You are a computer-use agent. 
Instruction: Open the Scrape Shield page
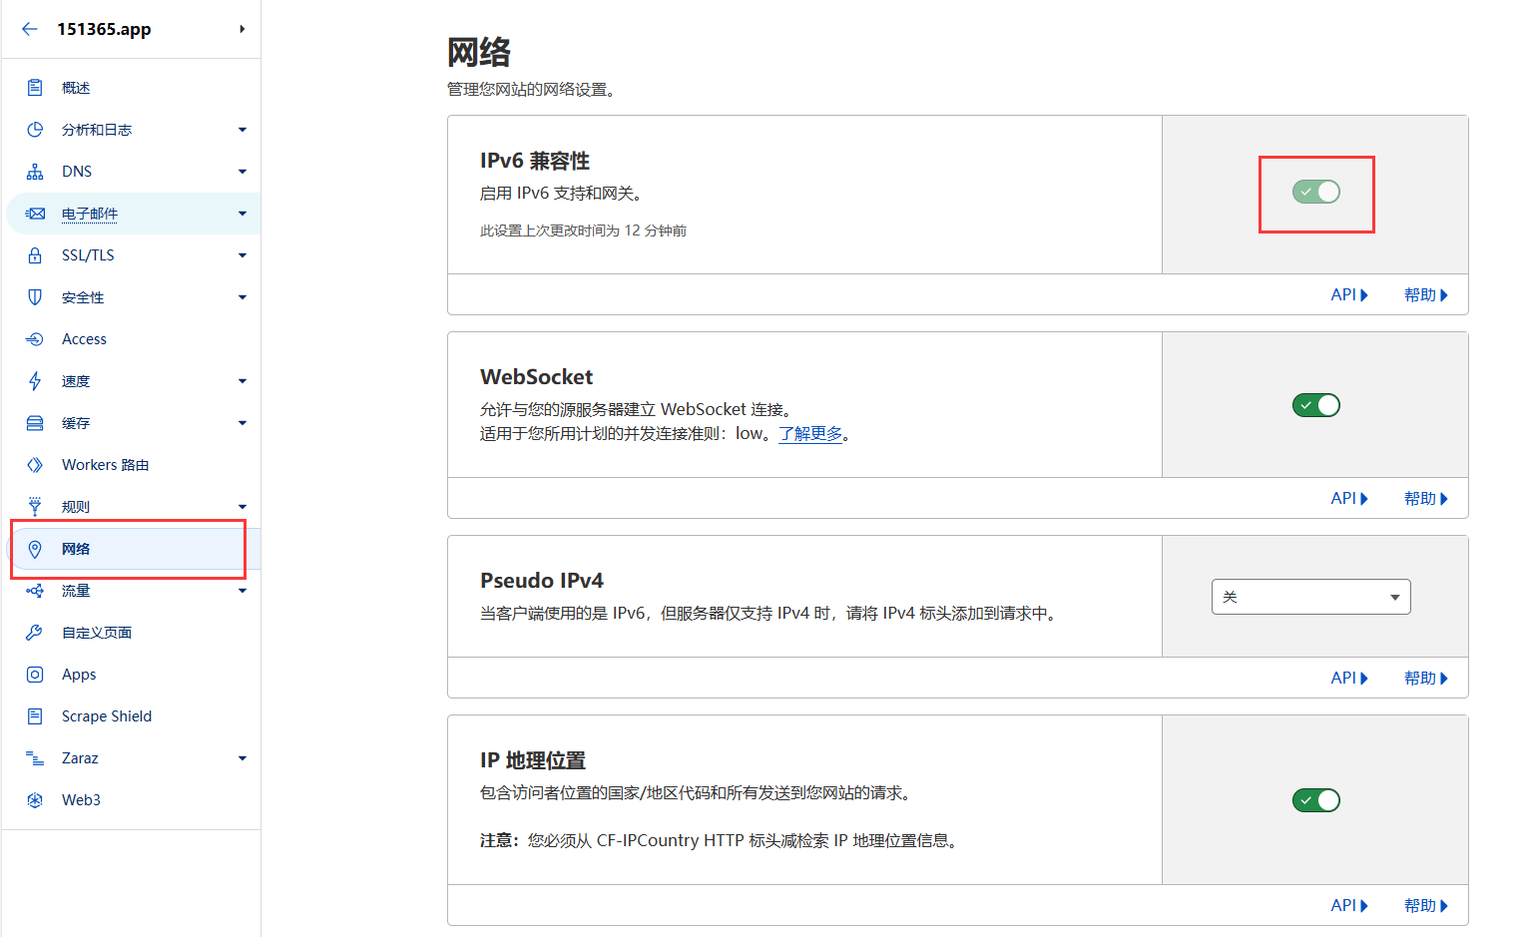[x=106, y=716]
